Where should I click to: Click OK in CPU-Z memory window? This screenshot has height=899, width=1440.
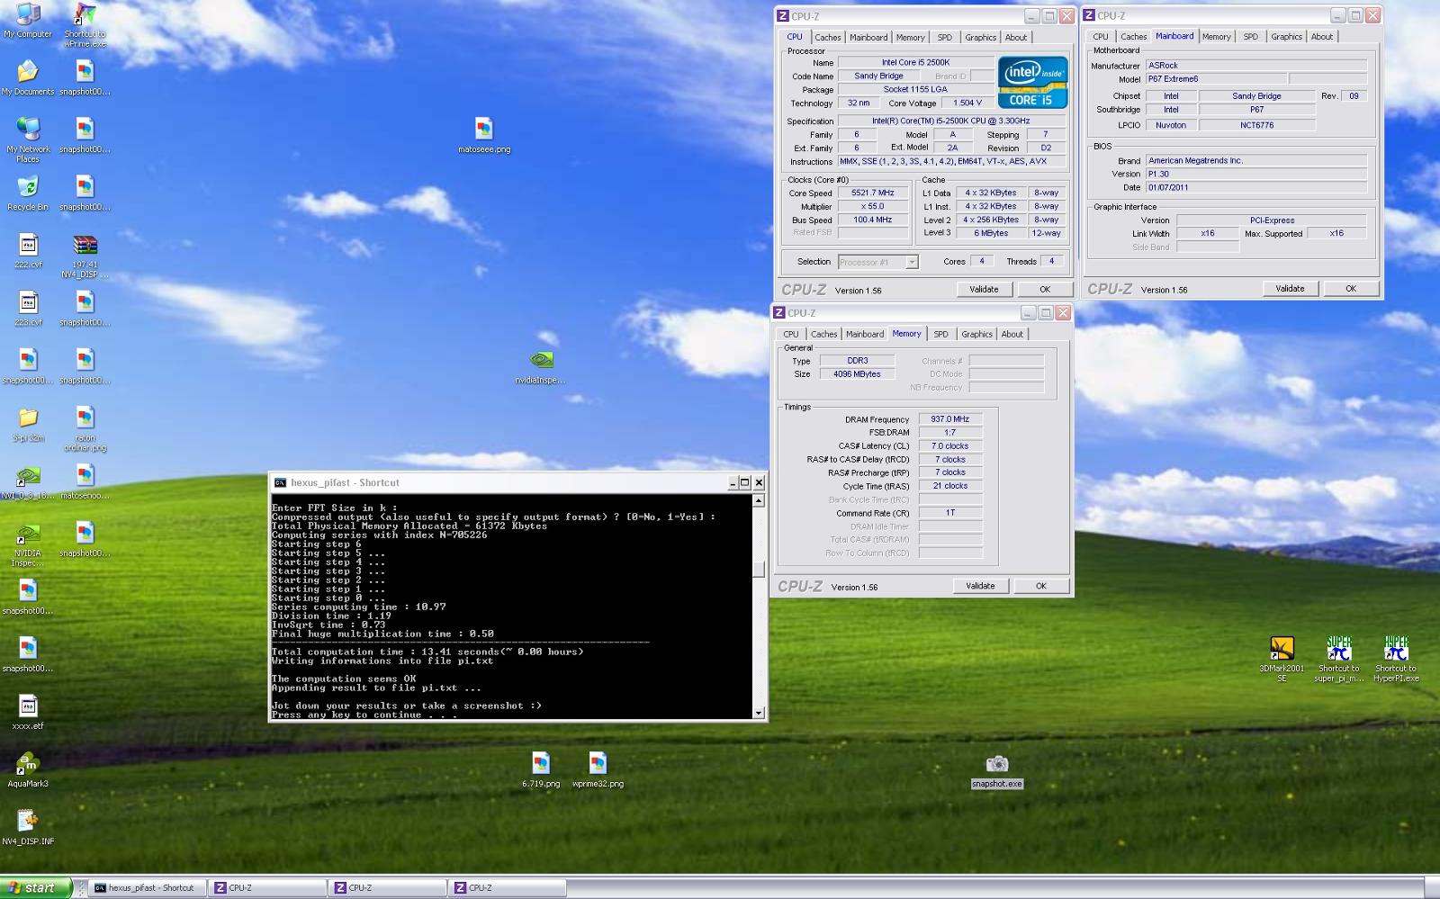pos(1041,586)
